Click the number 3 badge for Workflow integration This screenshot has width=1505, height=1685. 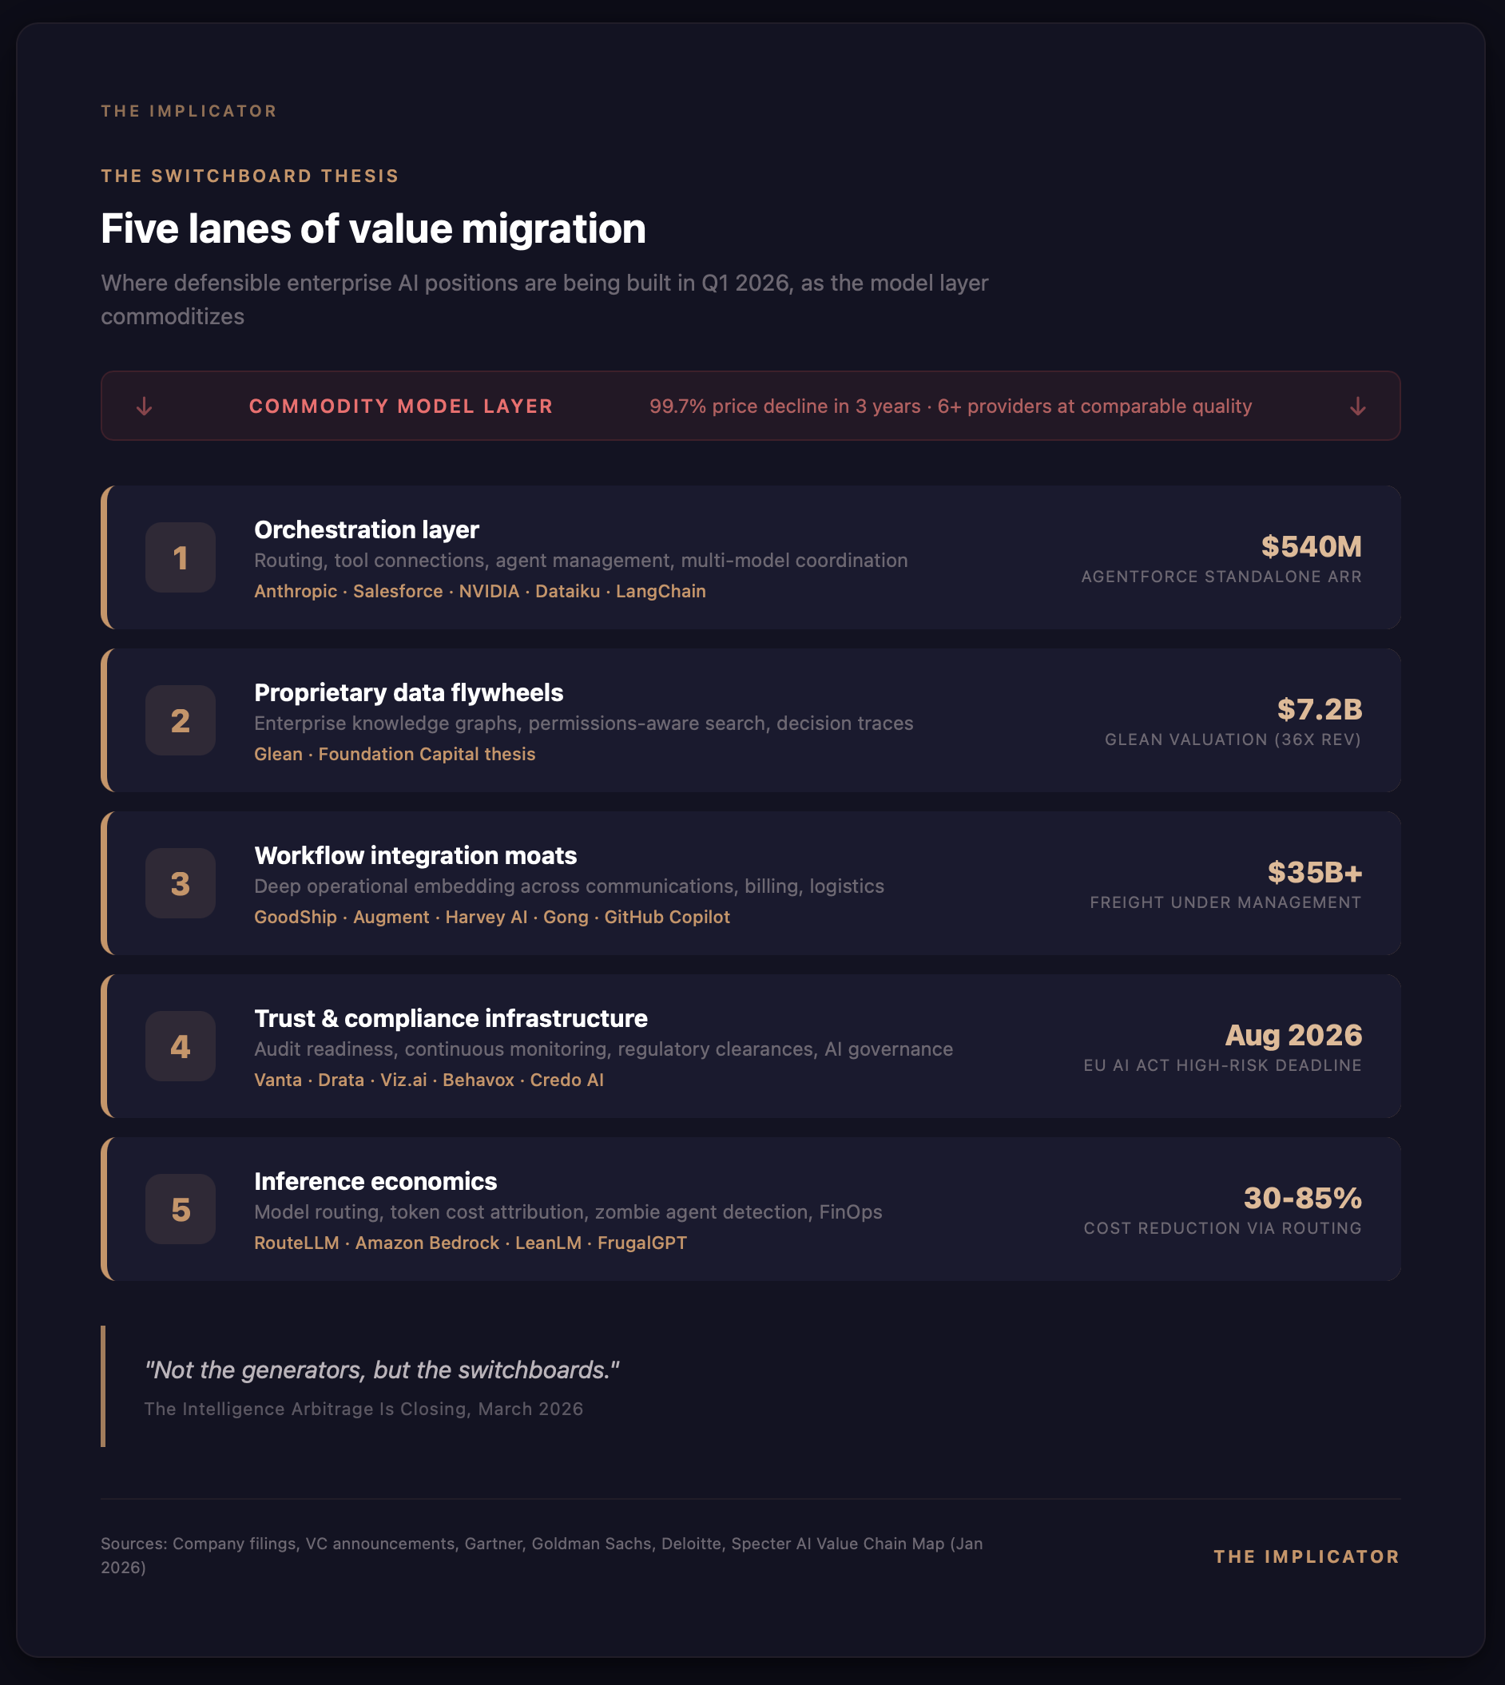[x=181, y=884]
